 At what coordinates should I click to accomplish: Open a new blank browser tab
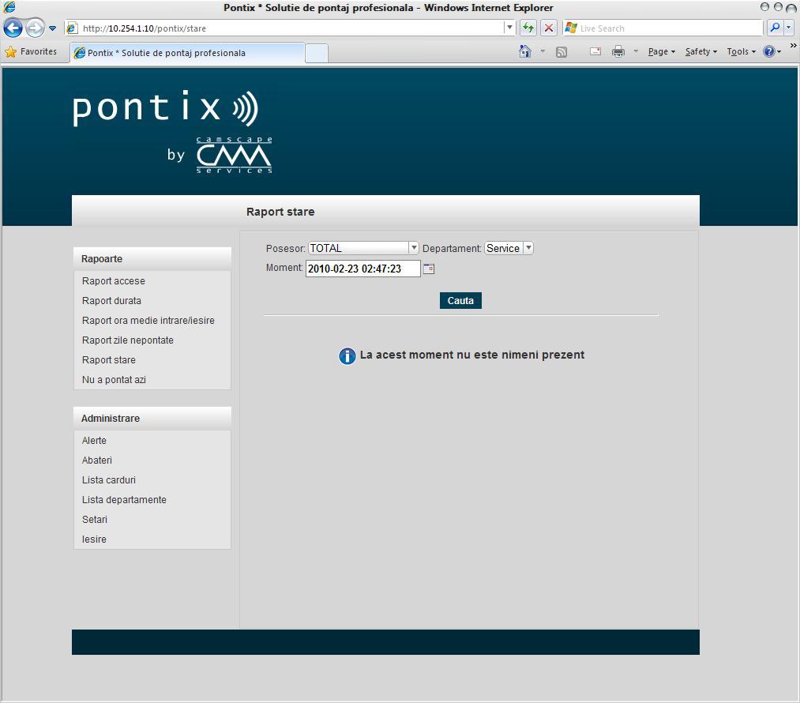[x=317, y=54]
